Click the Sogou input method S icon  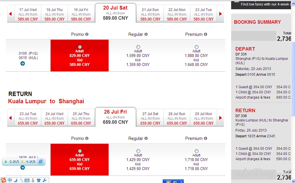point(3,180)
